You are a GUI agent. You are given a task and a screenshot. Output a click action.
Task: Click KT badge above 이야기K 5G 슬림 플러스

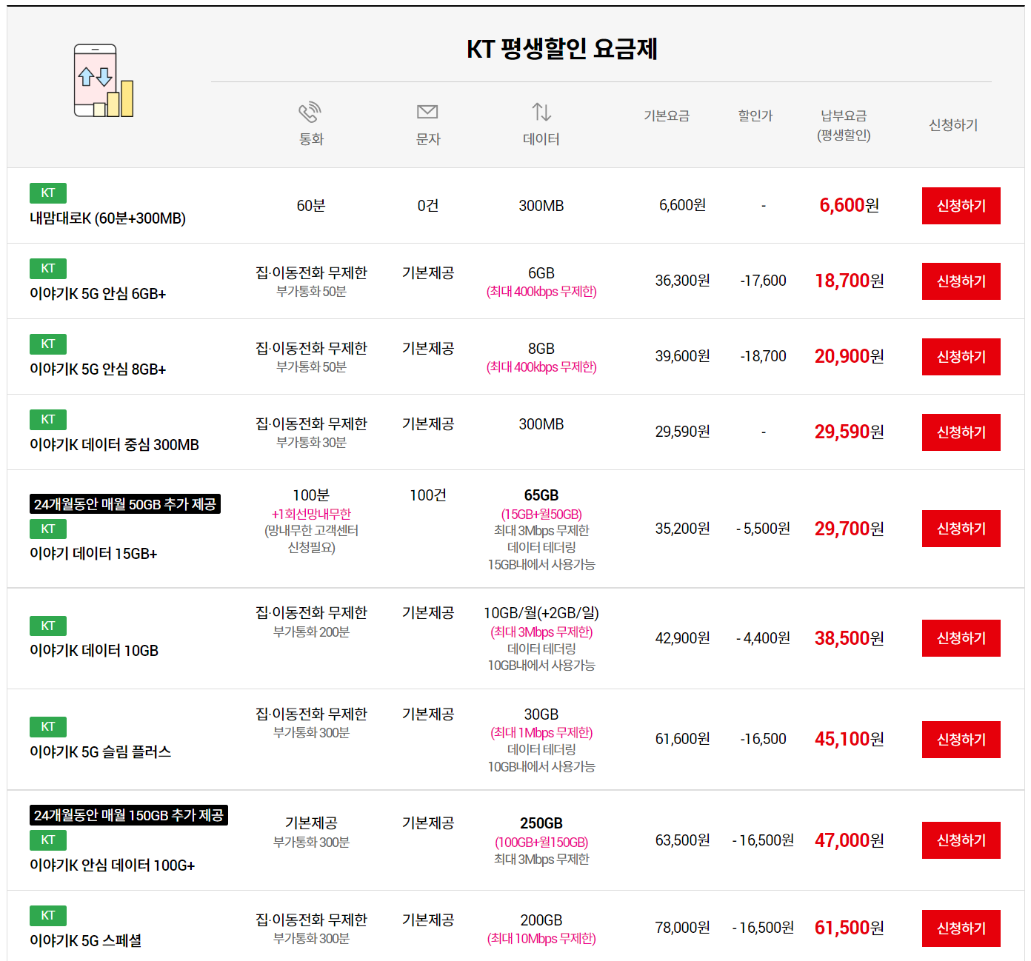[48, 727]
